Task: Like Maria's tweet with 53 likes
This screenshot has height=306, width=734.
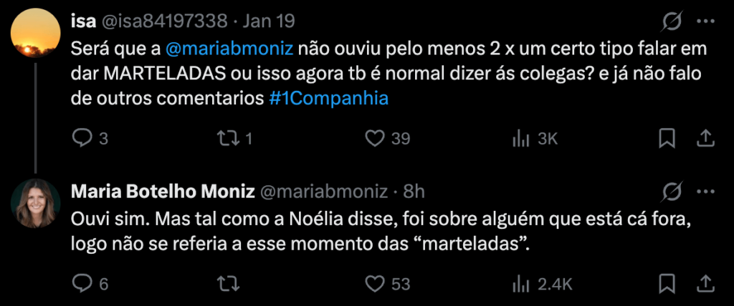Action: coord(373,284)
